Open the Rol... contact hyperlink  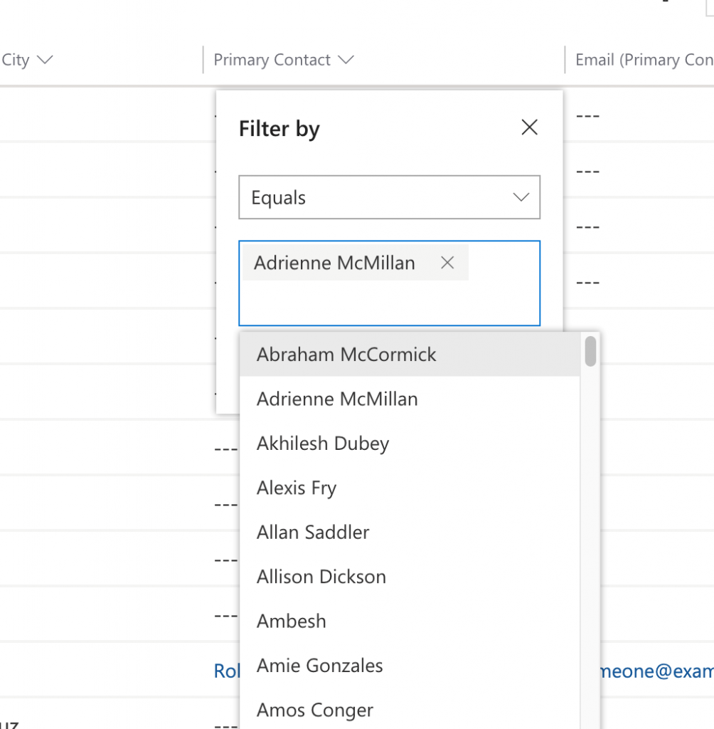point(225,671)
